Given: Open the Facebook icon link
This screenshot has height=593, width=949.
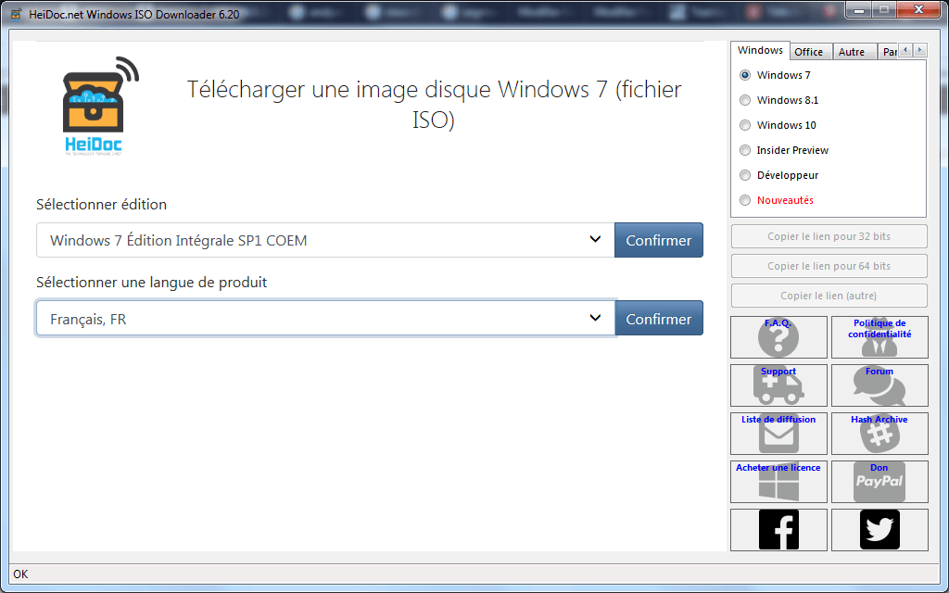Looking at the screenshot, I should [x=778, y=529].
